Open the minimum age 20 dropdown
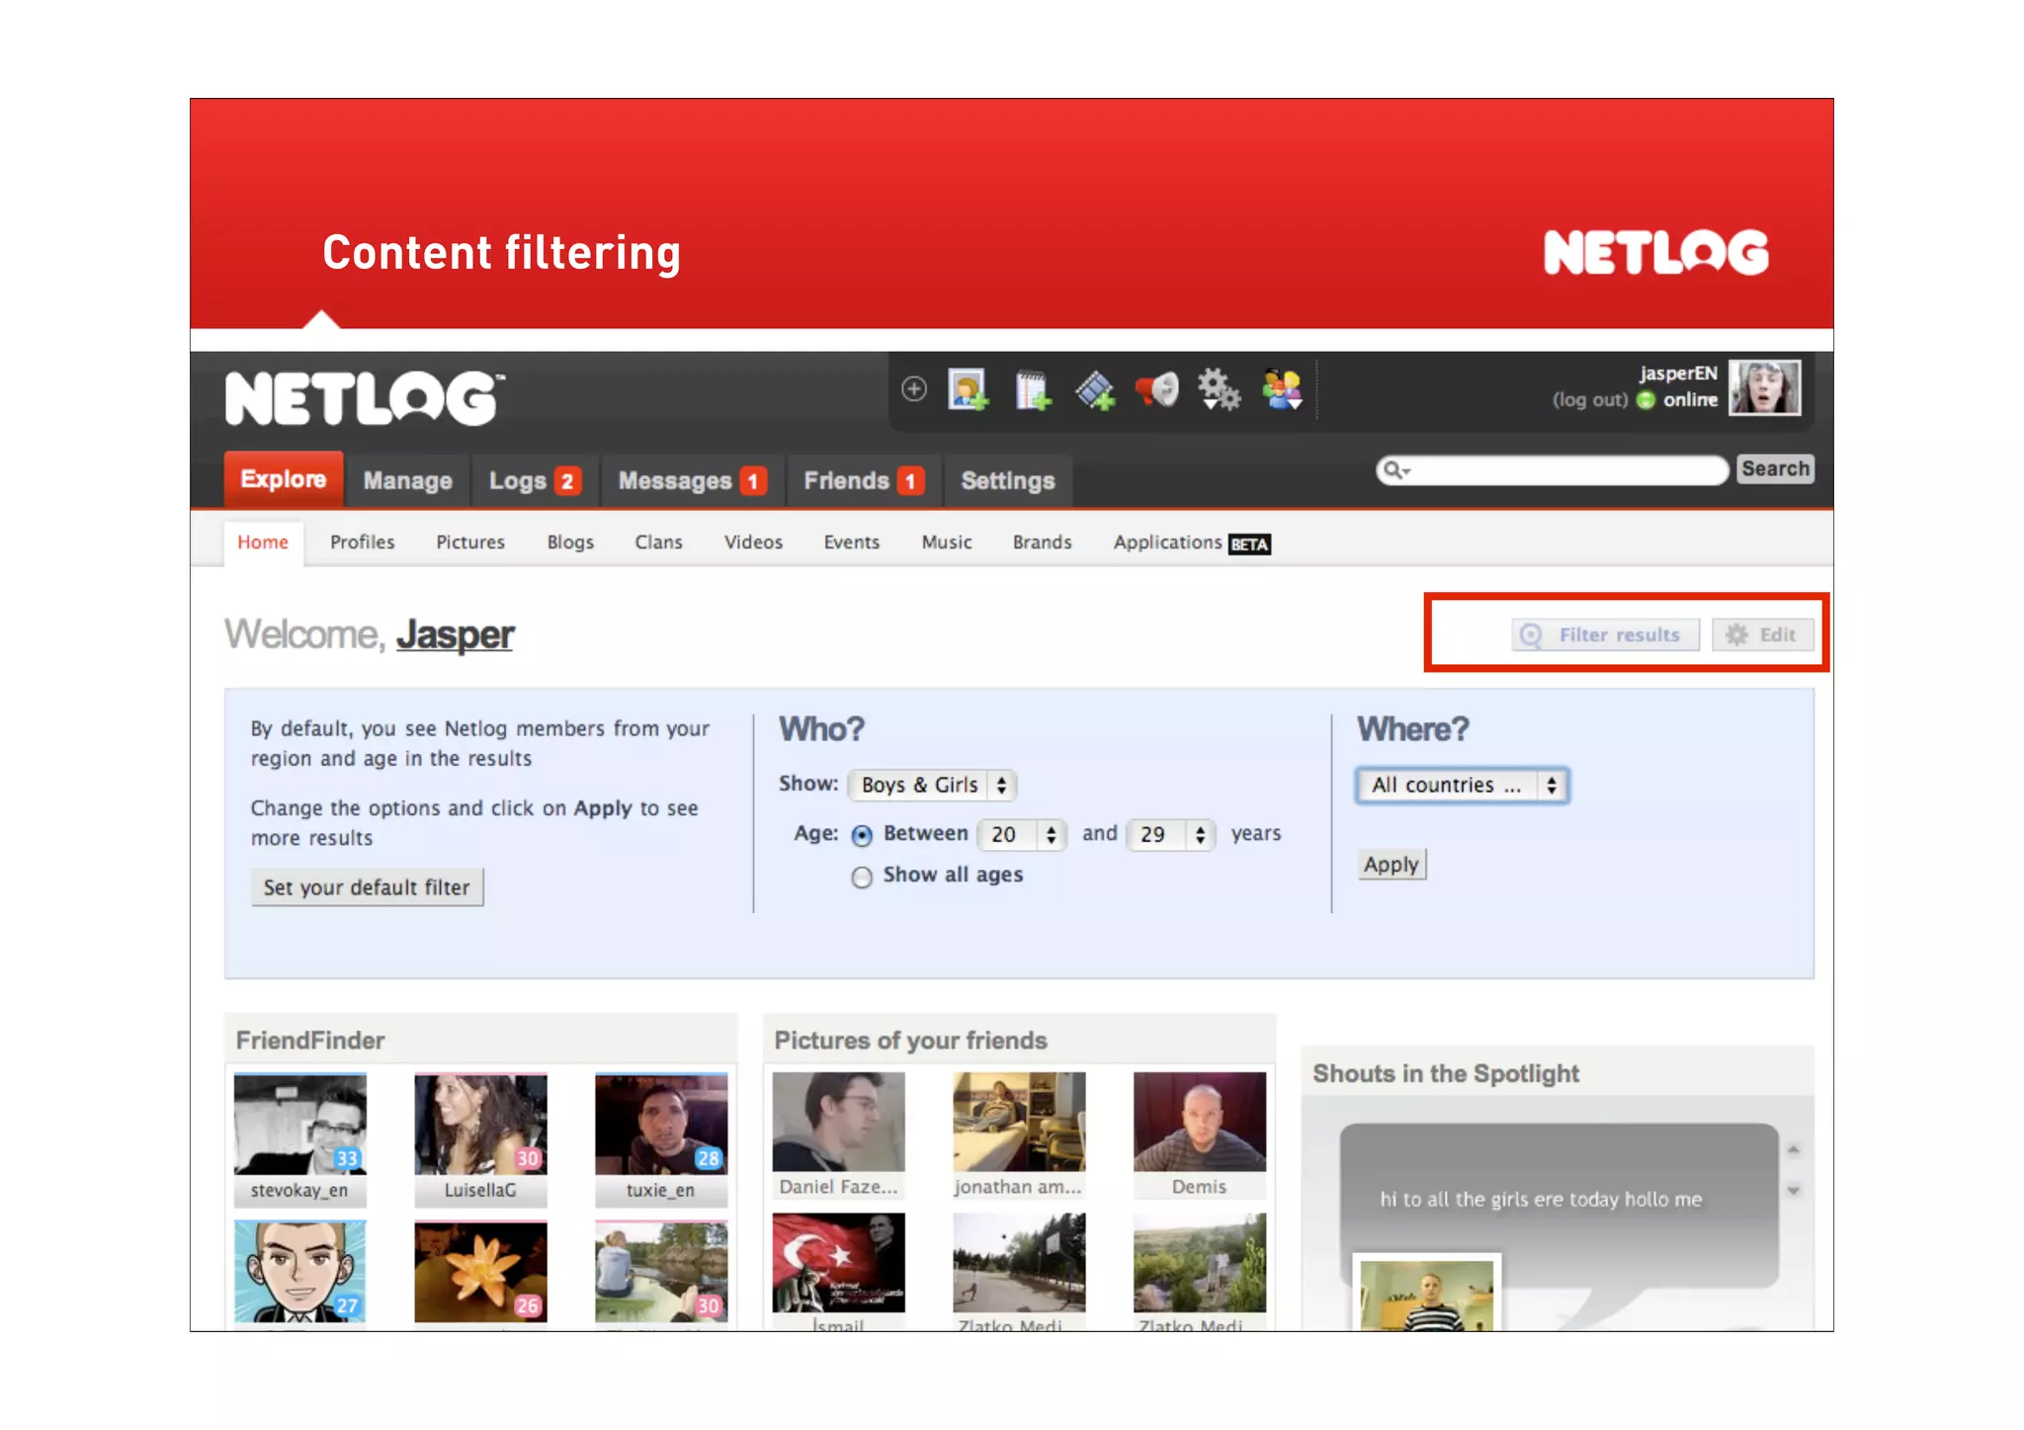Screen dimensions: 2024x1430 tap(1022, 834)
